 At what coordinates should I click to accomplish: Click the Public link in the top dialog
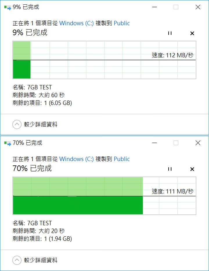(122, 23)
